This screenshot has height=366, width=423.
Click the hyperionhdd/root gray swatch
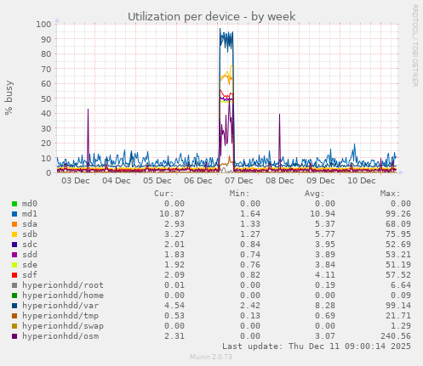pyautogui.click(x=14, y=285)
